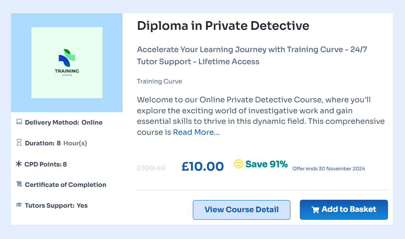
Task: Click the scroll icon beside Certificate of Completion
Action: click(x=19, y=184)
